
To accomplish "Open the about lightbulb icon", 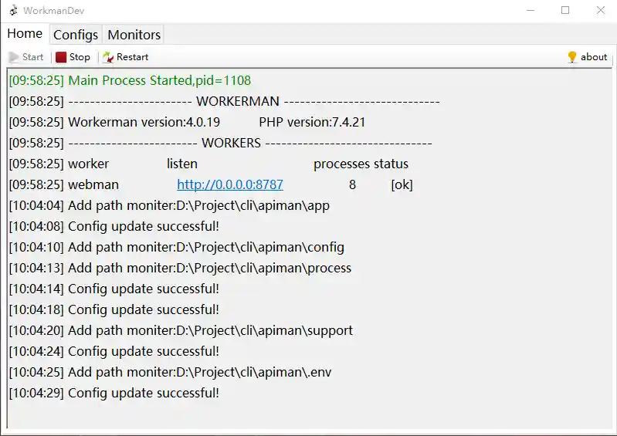I will [572, 57].
